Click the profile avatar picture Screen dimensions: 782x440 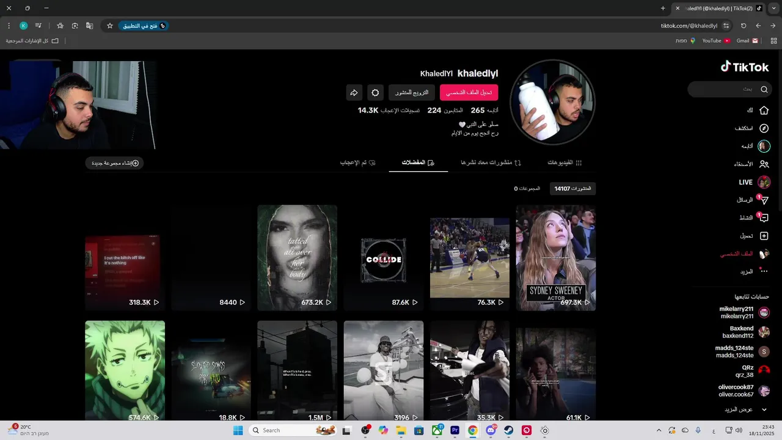click(552, 102)
